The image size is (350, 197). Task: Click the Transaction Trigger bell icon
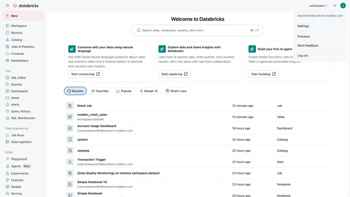click(70, 162)
